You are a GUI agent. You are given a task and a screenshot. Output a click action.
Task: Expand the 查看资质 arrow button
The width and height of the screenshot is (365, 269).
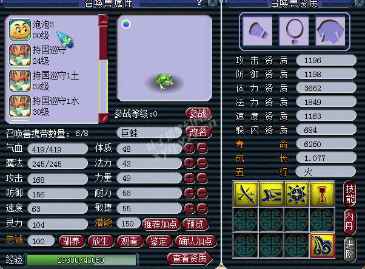coord(190,258)
